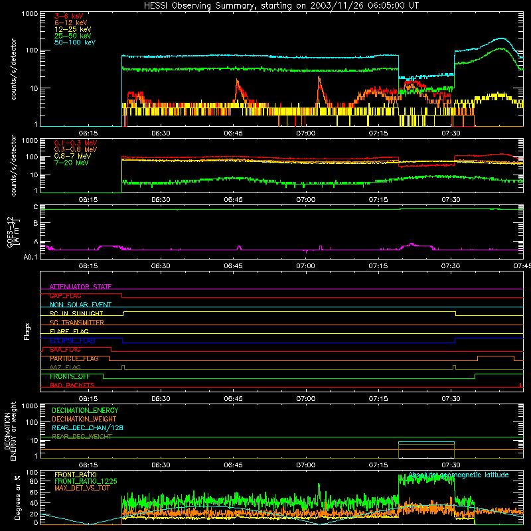This screenshot has height=531, width=531.
Task: Click the A0.1 level label on GOES plot
Action: 31,257
